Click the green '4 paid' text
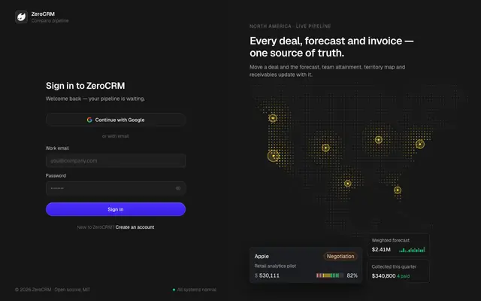This screenshot has height=301, width=481. coord(404,276)
